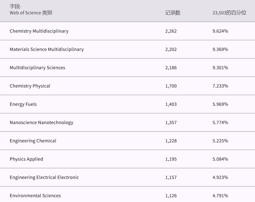Click the 9.624% percentage value

(x=220, y=31)
